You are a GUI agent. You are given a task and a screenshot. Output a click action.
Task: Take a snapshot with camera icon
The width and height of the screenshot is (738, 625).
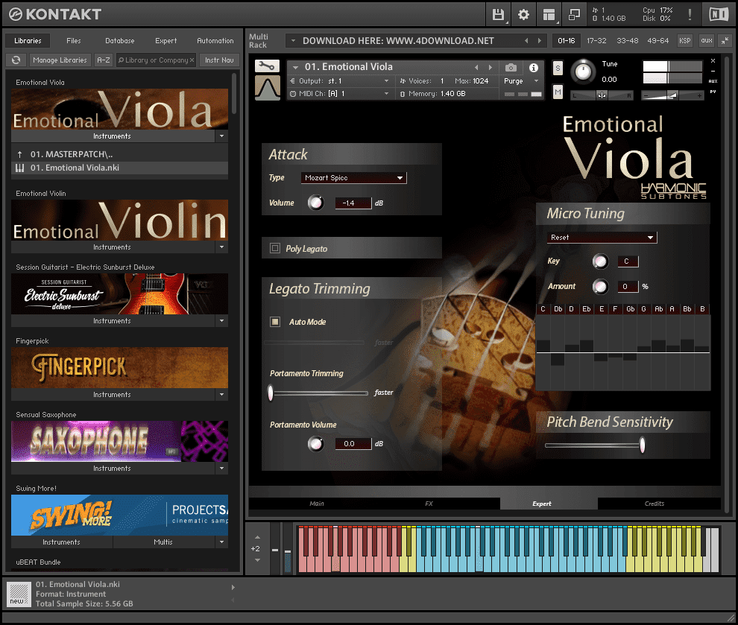(x=511, y=68)
